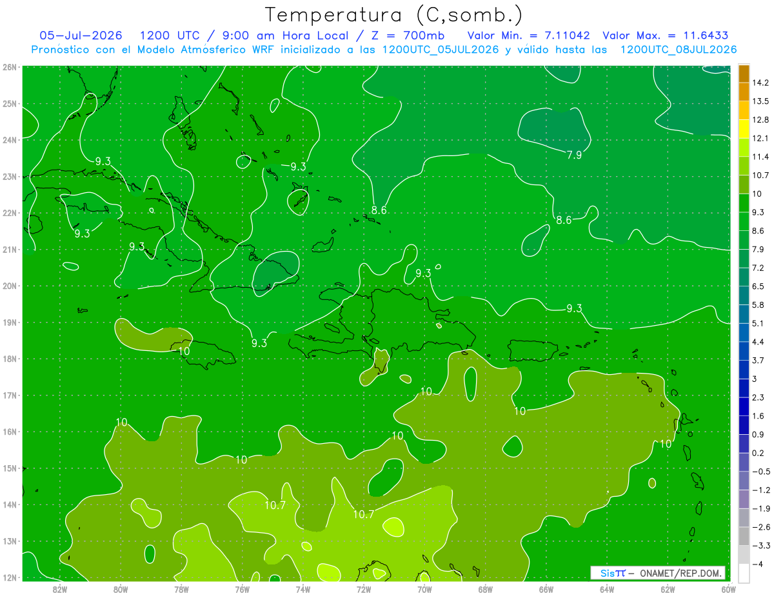Click the -0.5 colorbar value label
774x598 pixels.
click(x=761, y=472)
